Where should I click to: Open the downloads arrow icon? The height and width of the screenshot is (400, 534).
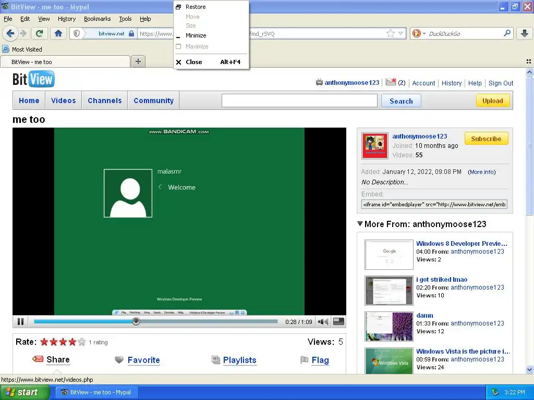point(525,33)
